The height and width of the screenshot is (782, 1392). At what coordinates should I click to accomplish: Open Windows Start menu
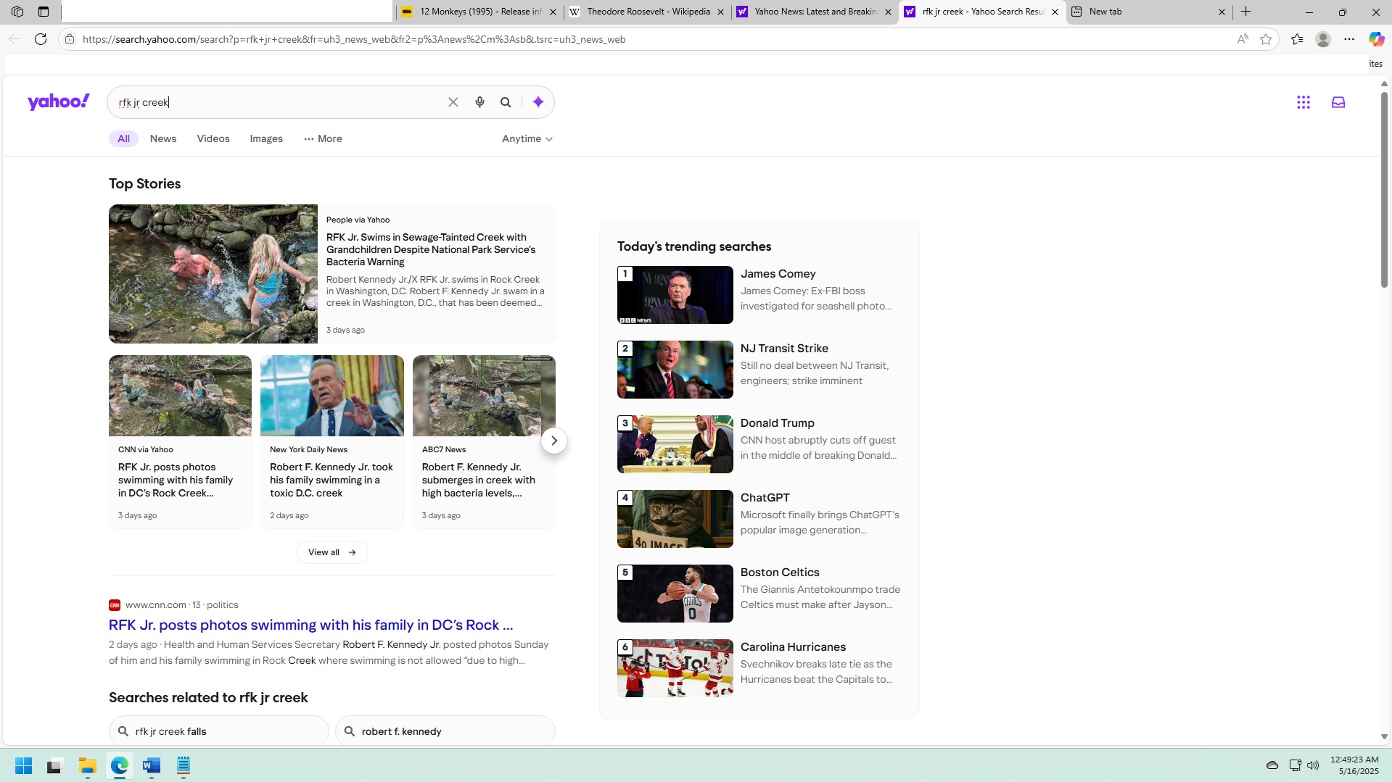tap(23, 765)
